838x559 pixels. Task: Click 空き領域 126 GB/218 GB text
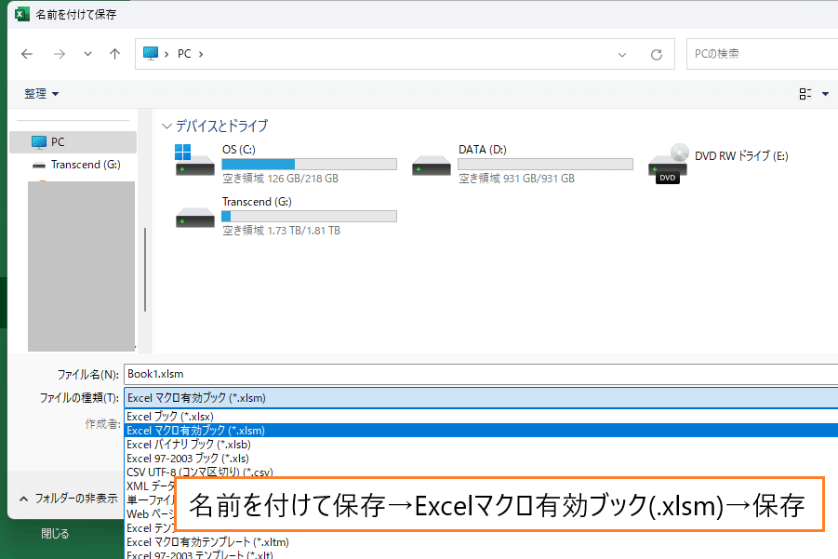(281, 179)
